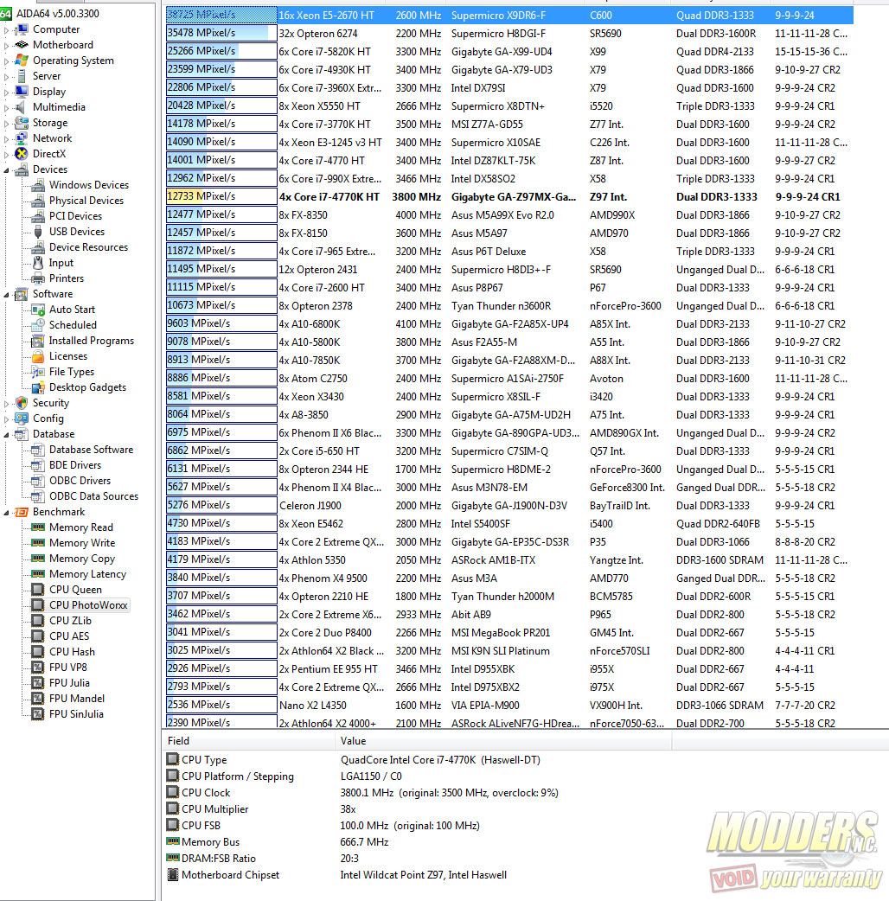Collapse the Benchmark tree node
Image resolution: width=889 pixels, height=901 pixels.
pyautogui.click(x=6, y=512)
